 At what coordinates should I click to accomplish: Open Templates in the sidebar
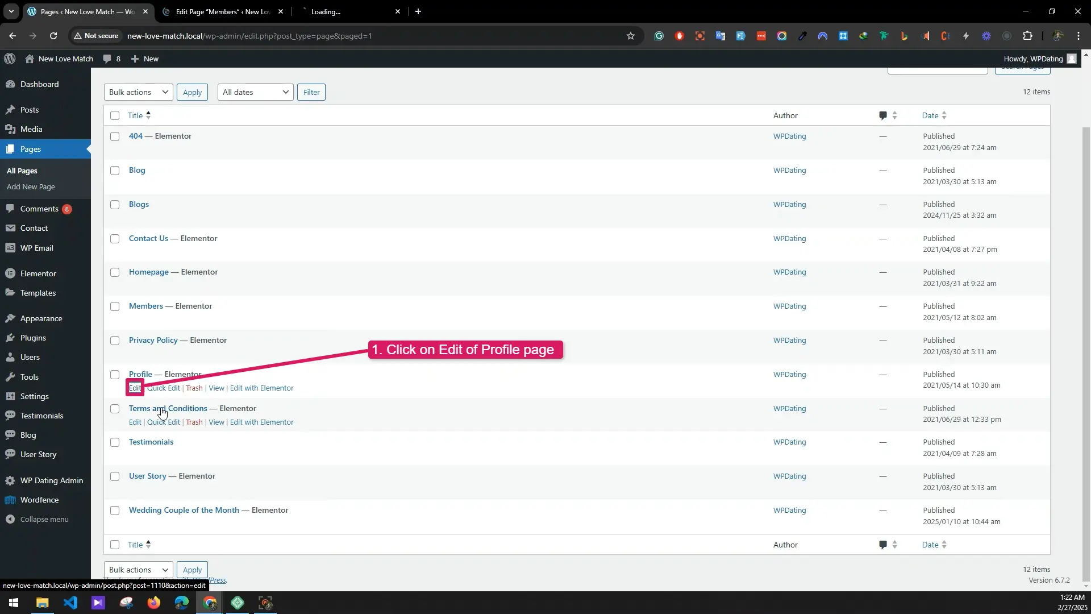(38, 293)
